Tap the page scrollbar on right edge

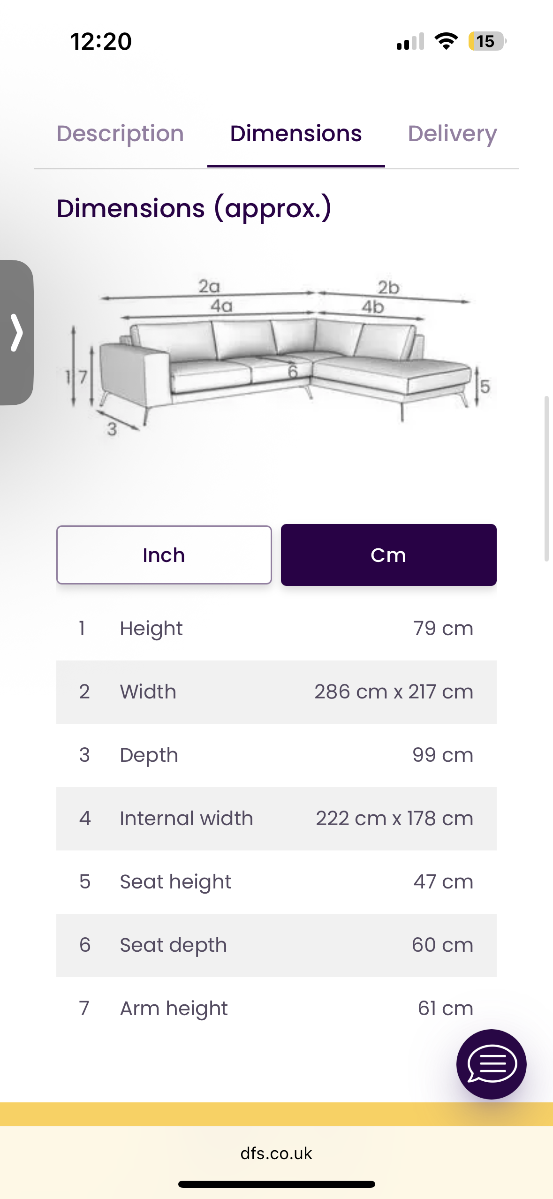[546, 478]
